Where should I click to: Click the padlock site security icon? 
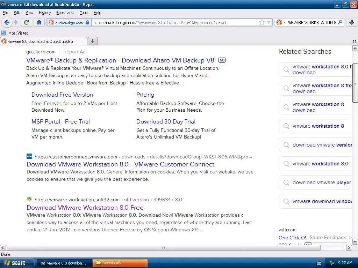[87, 23]
